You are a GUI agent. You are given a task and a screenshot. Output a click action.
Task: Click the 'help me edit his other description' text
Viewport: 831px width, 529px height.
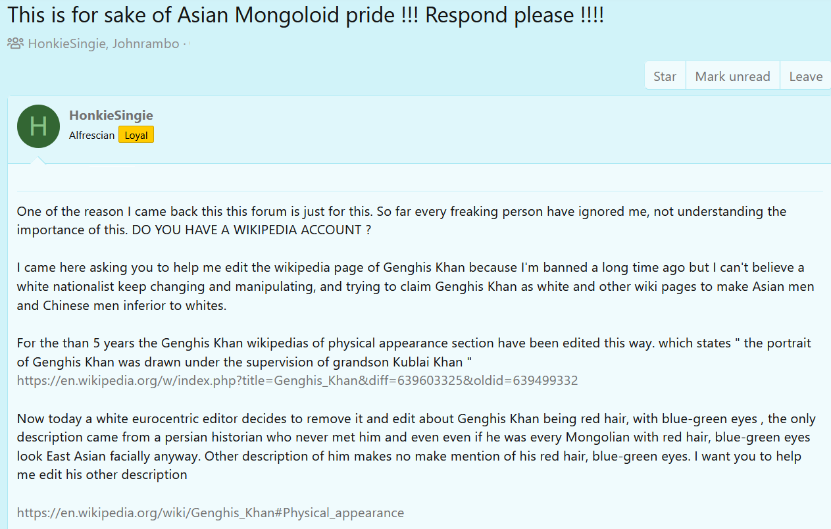point(102,474)
